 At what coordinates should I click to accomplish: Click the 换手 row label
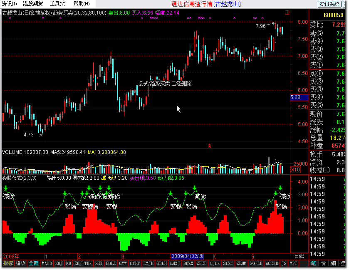(x=316, y=154)
